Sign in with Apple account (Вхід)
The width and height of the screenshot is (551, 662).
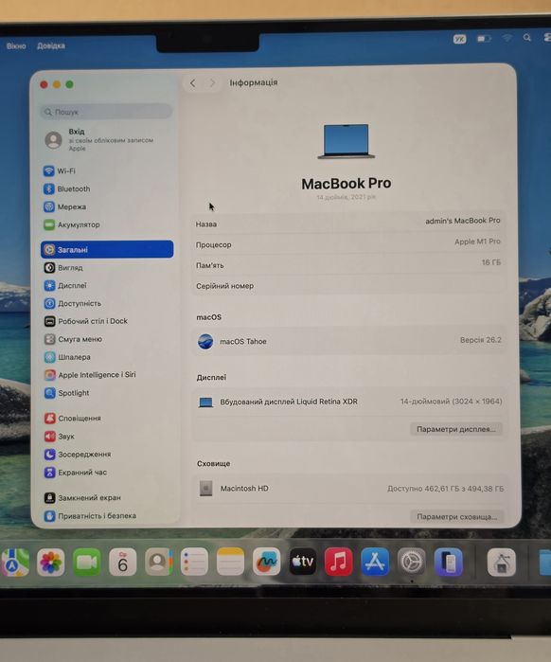[99, 140]
